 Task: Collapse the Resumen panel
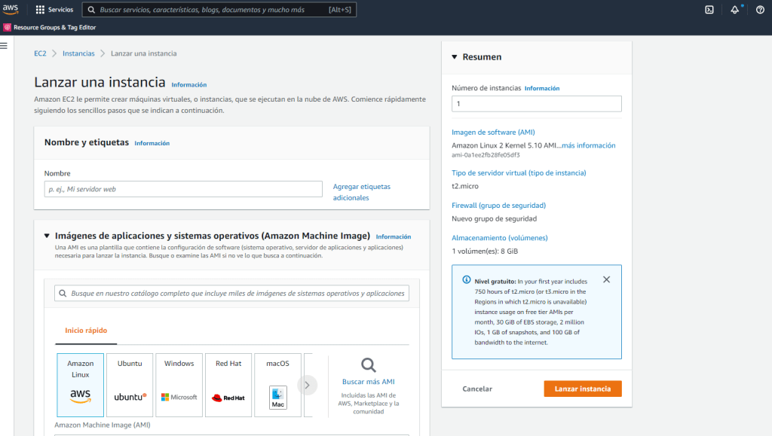(455, 57)
